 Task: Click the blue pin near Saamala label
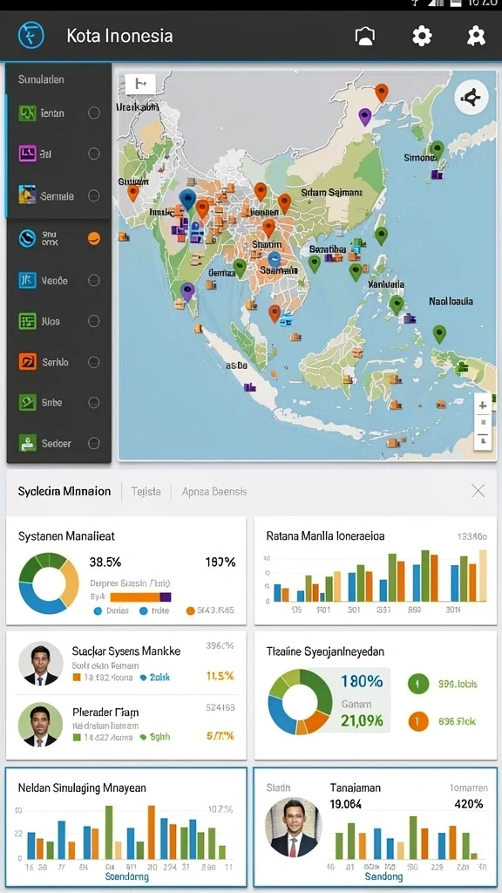[x=275, y=260]
